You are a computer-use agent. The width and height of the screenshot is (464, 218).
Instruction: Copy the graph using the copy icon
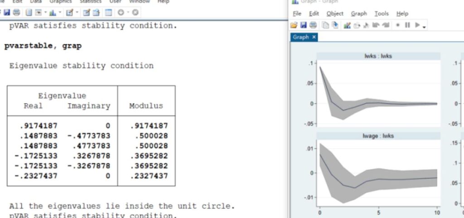coord(325,25)
